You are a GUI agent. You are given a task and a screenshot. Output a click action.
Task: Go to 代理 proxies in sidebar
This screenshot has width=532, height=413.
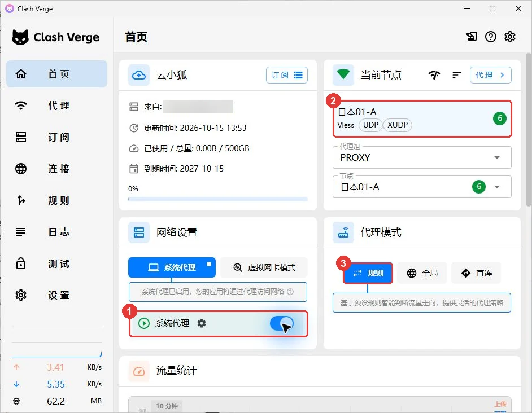coord(56,106)
